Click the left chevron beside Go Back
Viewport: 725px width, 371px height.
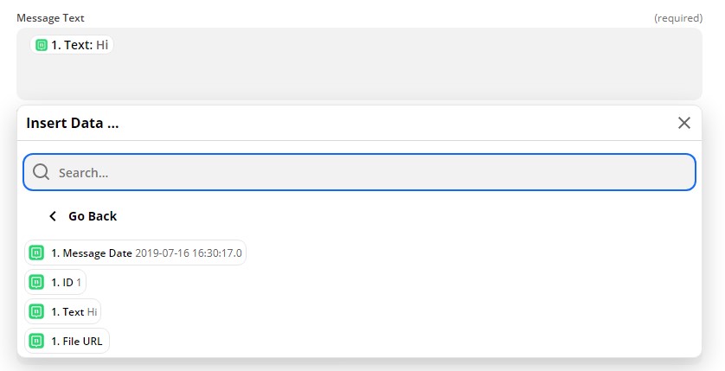(53, 215)
